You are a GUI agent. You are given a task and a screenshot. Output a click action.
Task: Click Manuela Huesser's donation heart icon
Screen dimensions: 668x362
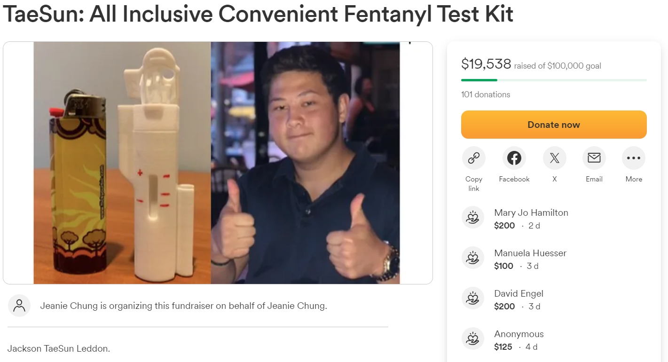pyautogui.click(x=473, y=258)
